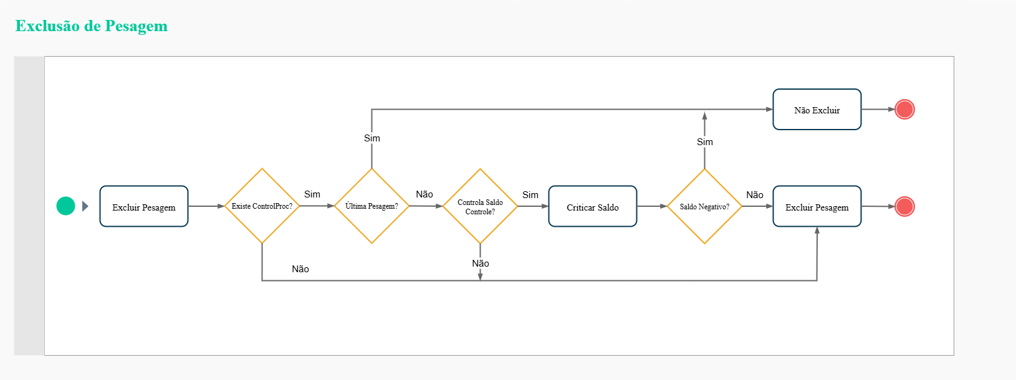This screenshot has height=380, width=1016.
Task: Select the Existe ControlProc? decision diamond
Action: 262,206
